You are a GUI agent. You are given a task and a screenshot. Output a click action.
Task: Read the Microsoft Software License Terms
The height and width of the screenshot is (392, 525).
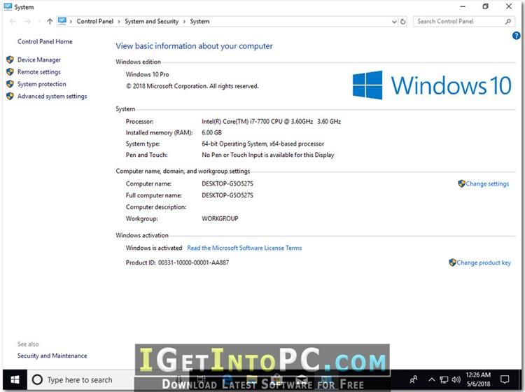(x=244, y=248)
